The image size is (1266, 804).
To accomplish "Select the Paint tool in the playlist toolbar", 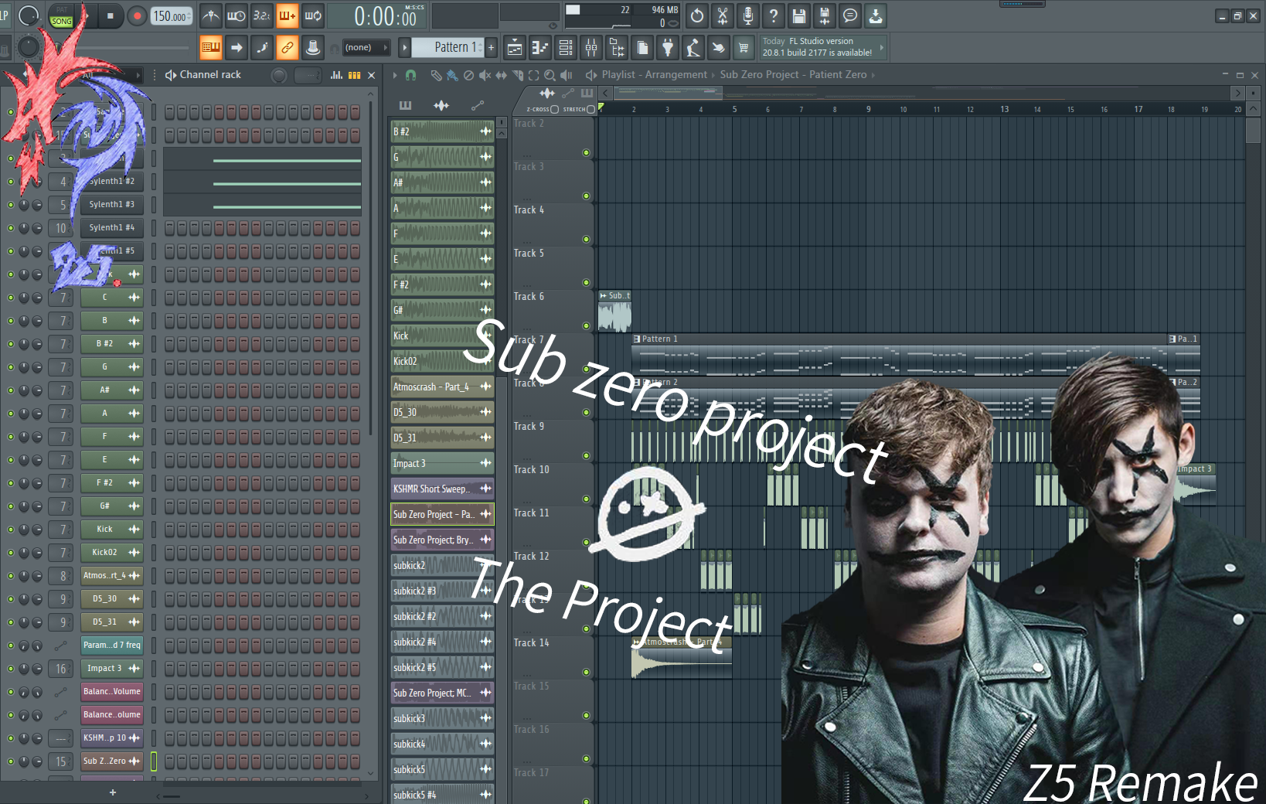I will tap(454, 75).
